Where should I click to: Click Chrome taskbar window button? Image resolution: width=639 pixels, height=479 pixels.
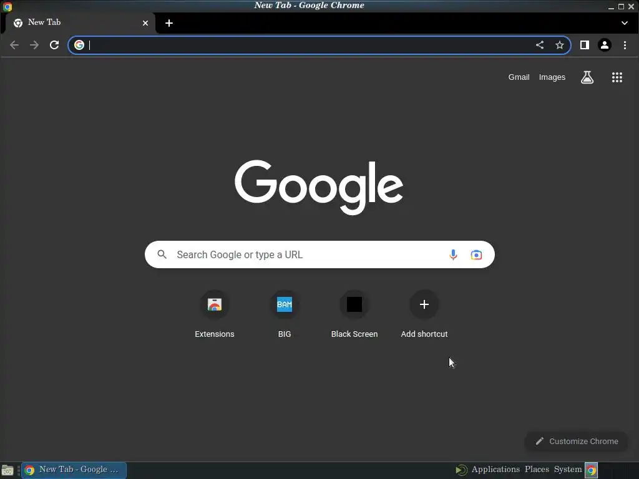click(x=74, y=470)
